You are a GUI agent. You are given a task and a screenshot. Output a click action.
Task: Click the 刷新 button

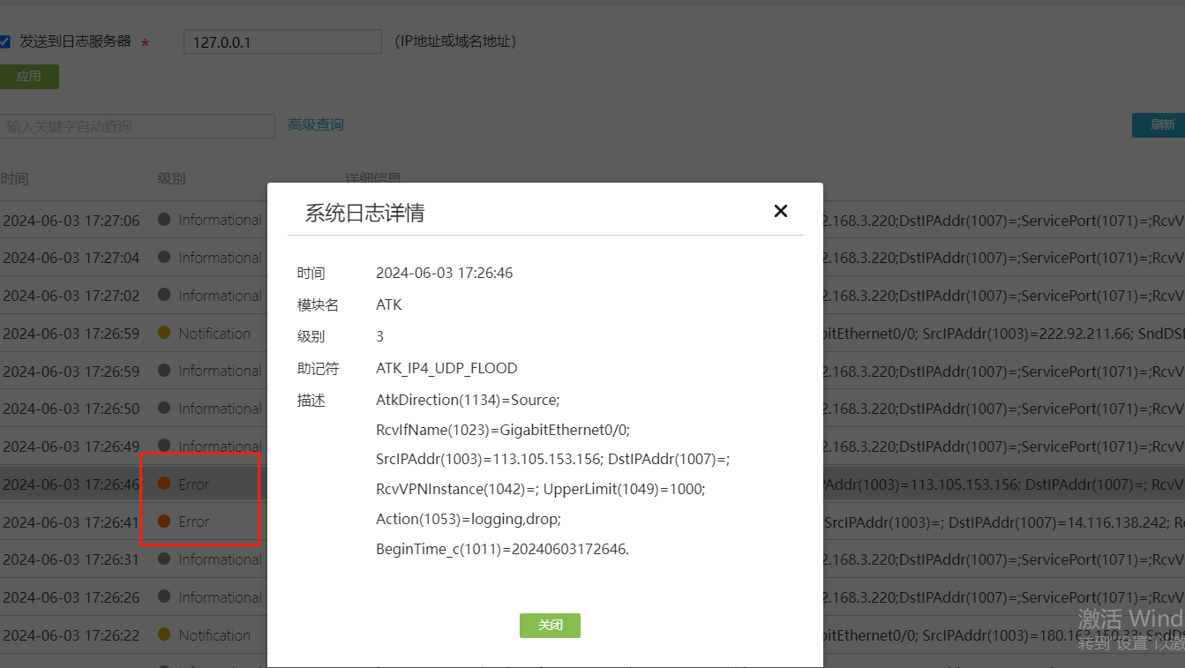pos(1159,125)
